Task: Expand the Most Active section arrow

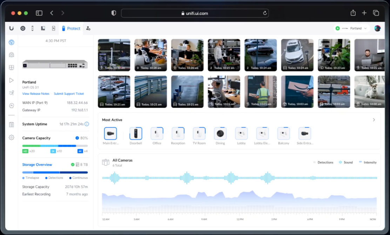Action: coord(374,120)
